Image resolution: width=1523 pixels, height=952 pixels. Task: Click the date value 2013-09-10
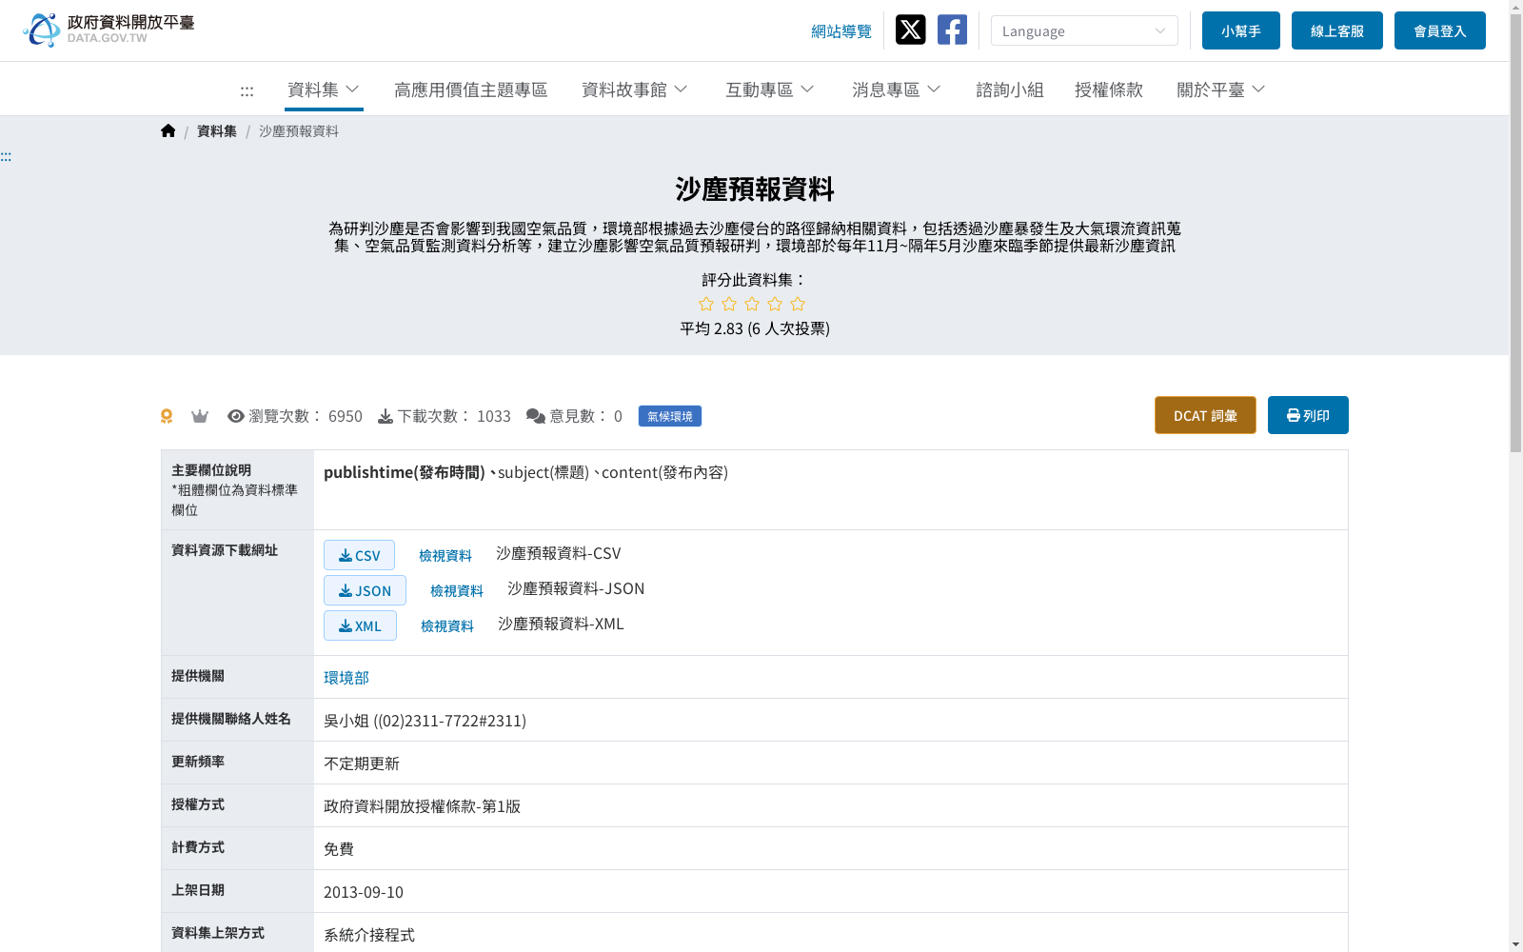coord(364,892)
